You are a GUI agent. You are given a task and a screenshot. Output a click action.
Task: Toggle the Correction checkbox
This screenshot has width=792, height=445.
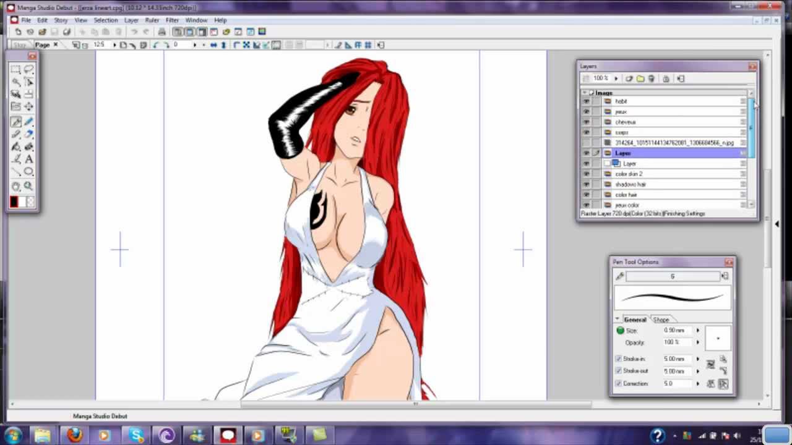(x=618, y=383)
